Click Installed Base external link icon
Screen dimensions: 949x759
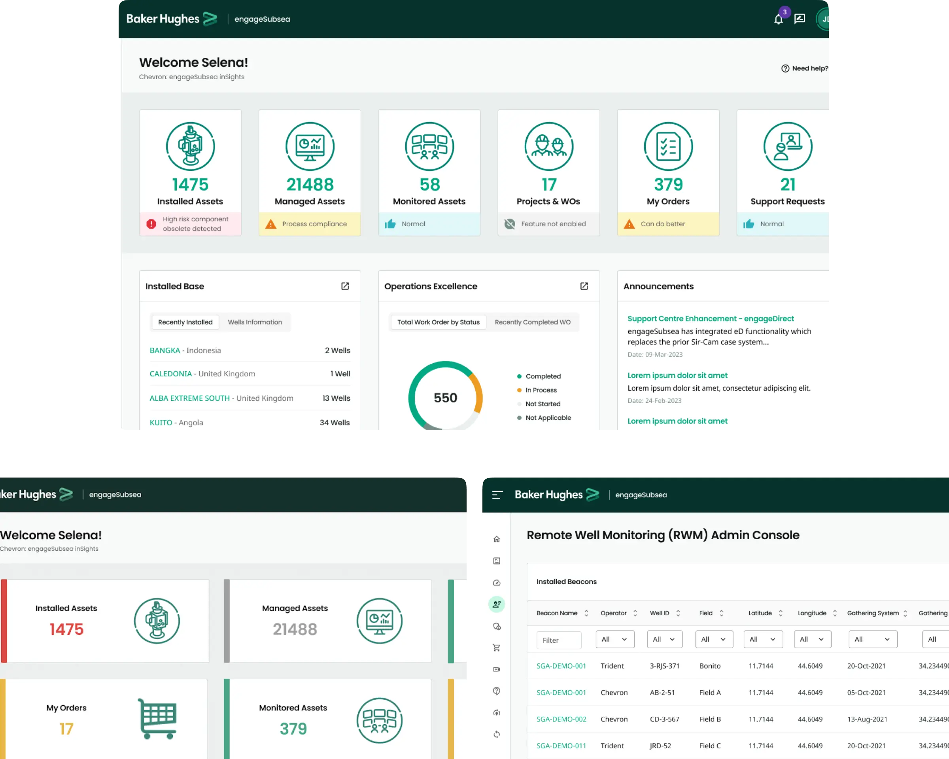click(345, 286)
